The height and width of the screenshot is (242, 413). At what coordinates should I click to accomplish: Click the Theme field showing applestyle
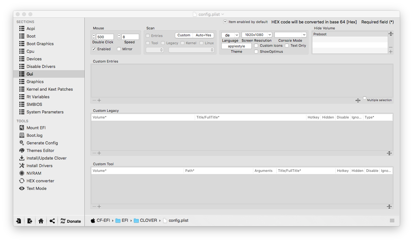tap(237, 46)
